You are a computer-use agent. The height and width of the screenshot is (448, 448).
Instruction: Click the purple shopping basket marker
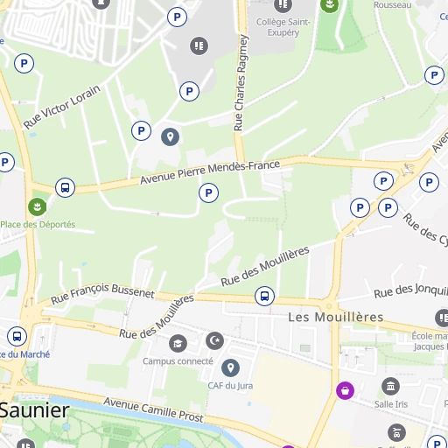tap(345, 390)
